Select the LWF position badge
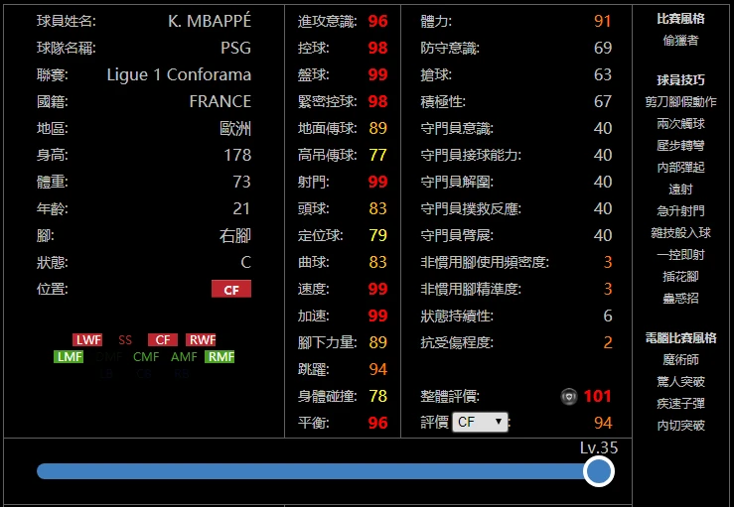Image resolution: width=734 pixels, height=507 pixels. (x=87, y=339)
